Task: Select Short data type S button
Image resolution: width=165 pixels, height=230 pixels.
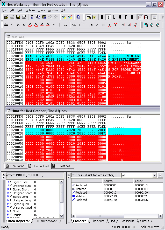Action: coord(108,17)
